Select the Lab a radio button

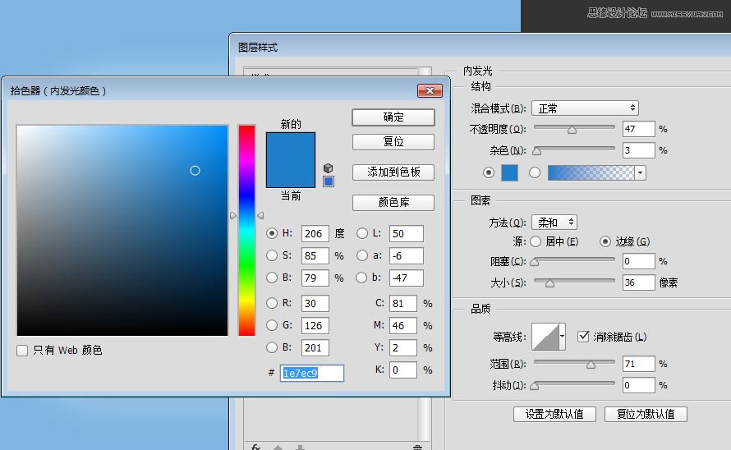(x=361, y=255)
